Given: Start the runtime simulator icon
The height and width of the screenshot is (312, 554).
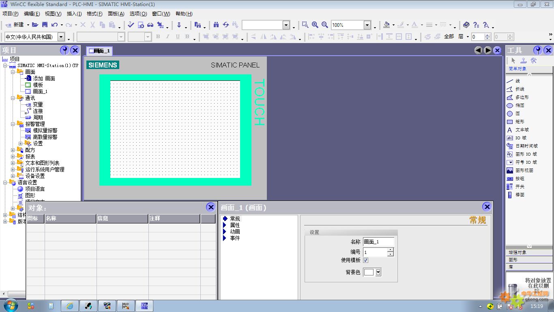Looking at the screenshot, I should pos(140,25).
